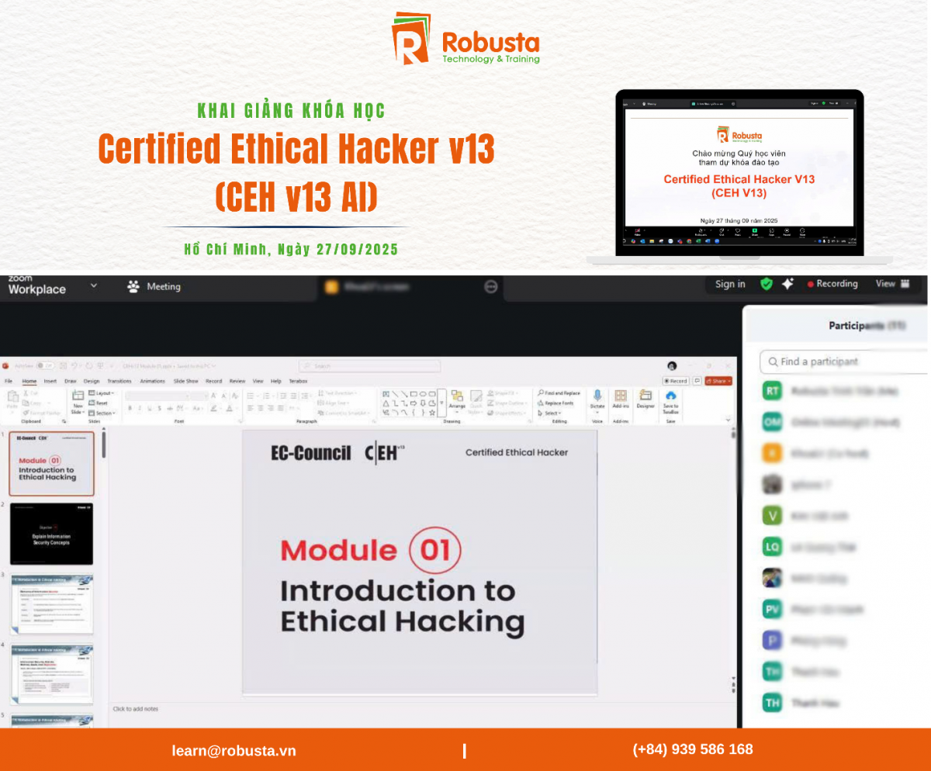Click the Zoom green security shield icon

(766, 284)
